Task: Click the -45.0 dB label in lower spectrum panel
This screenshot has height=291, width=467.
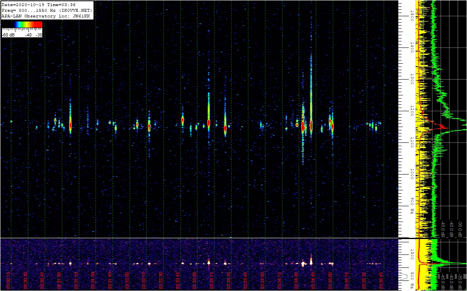Action: coord(443,281)
